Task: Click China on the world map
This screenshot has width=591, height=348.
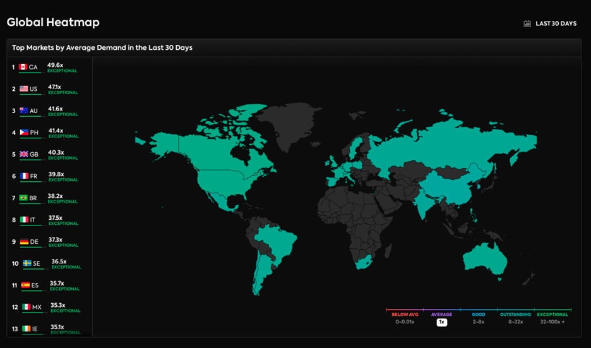Action: (x=448, y=186)
